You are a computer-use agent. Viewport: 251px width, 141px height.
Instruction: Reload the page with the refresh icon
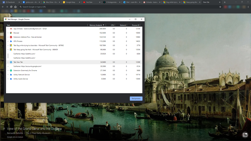11,7
